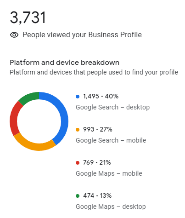Click the green donut chart segment
The height and width of the screenshot is (218, 185).
click(30, 97)
